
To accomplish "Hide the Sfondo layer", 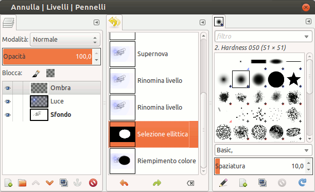I will 8,115.
